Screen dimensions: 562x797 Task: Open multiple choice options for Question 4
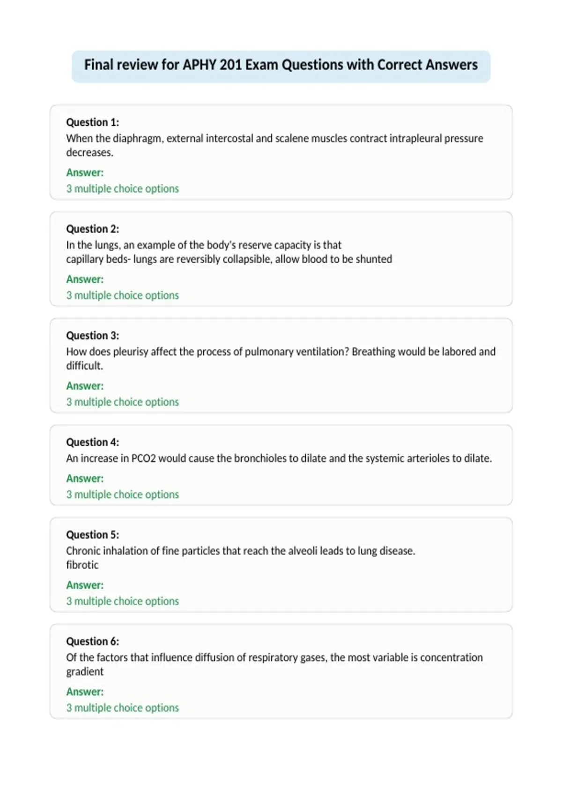point(122,495)
